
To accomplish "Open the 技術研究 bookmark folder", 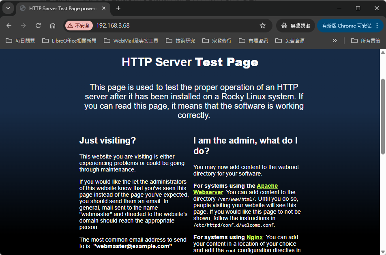I will [x=180, y=41].
